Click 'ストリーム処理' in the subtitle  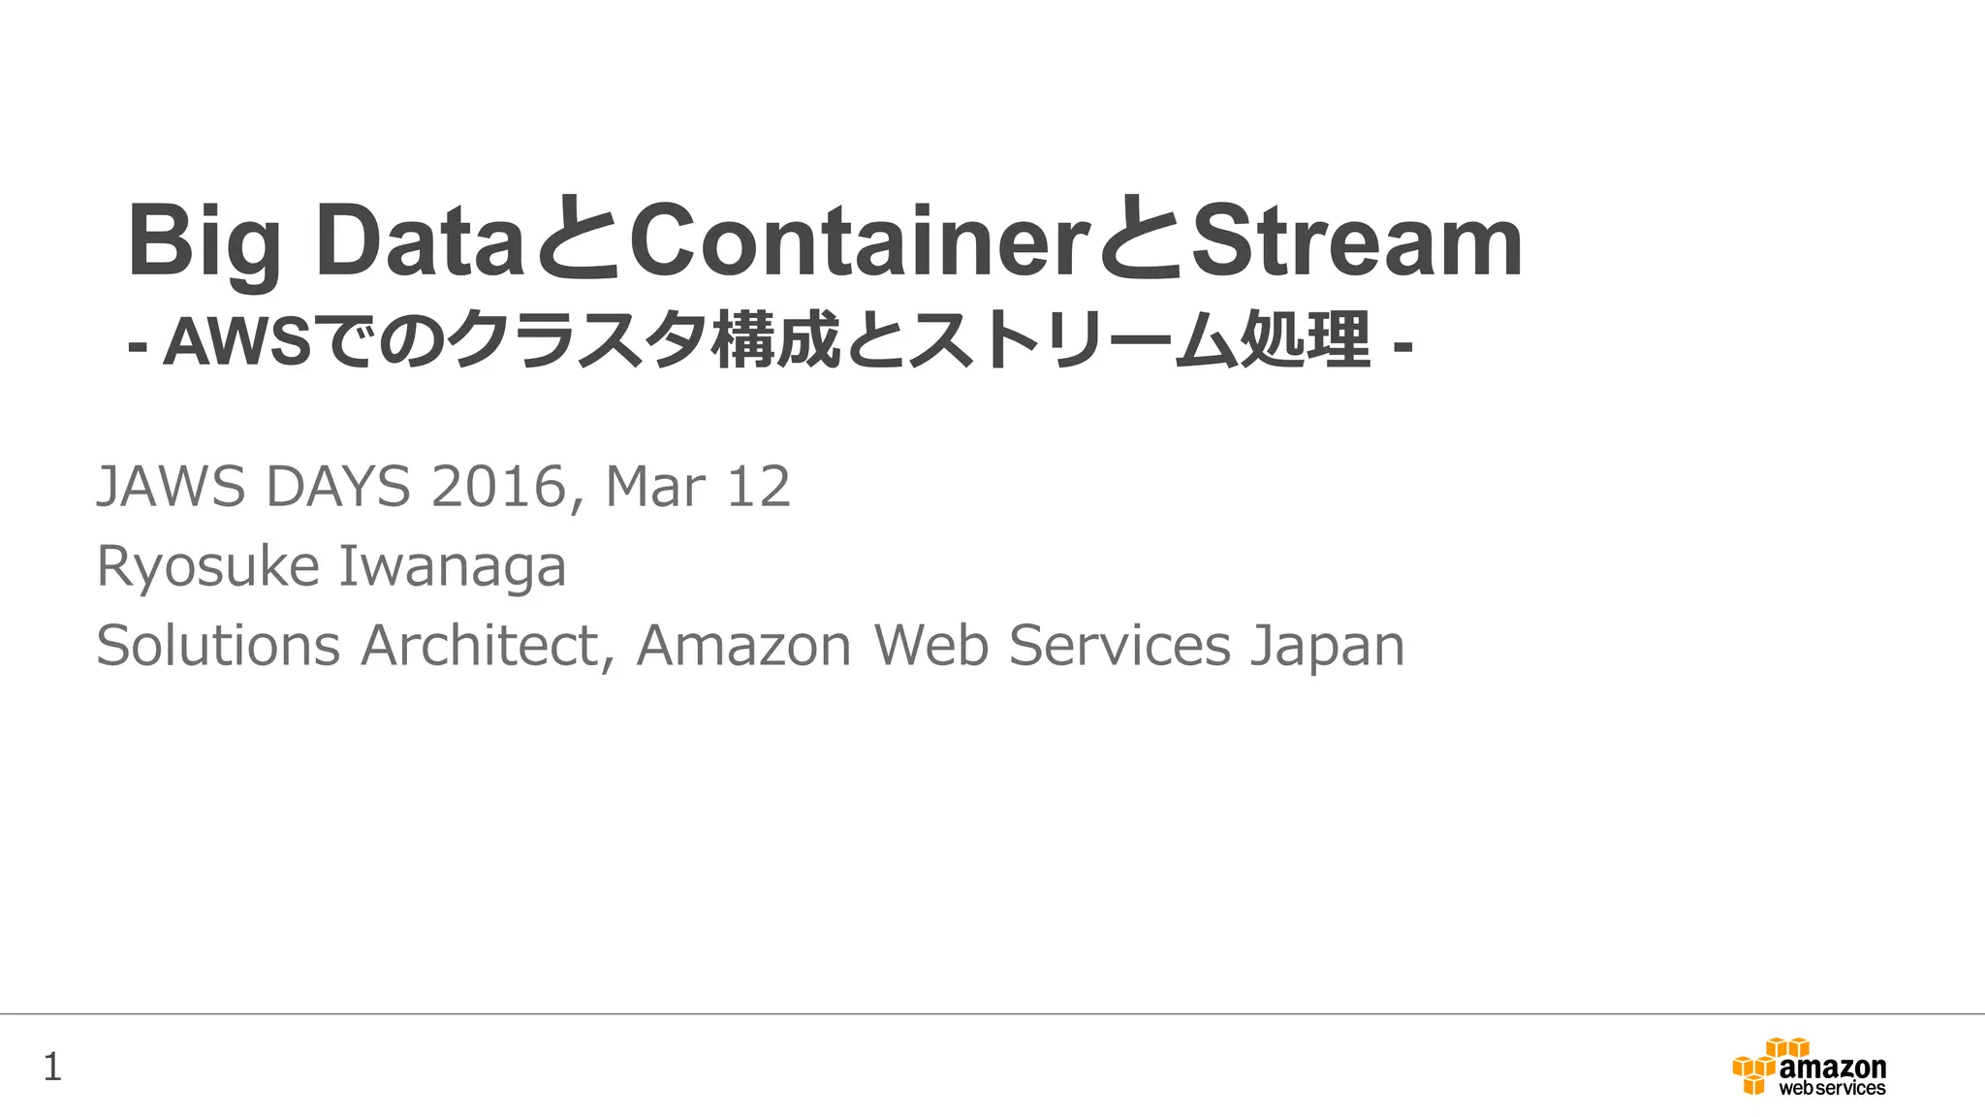pos(1139,342)
